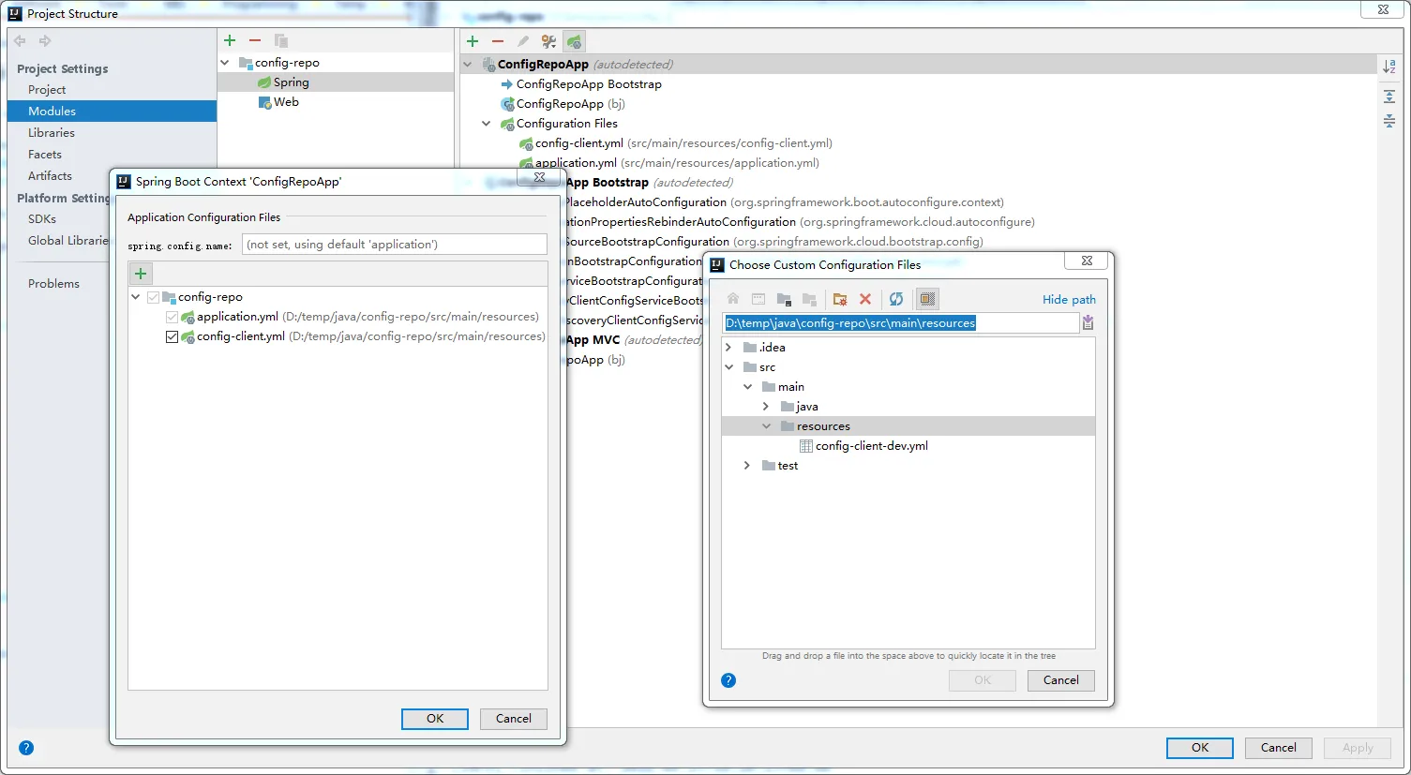Open Facets settings

point(45,155)
